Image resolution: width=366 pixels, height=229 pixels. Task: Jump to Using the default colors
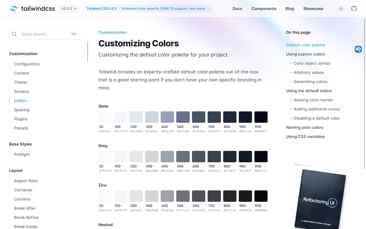[309, 91]
